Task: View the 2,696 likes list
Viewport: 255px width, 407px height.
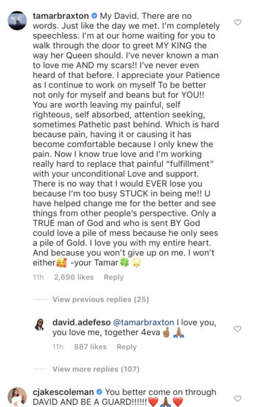Action: click(x=74, y=277)
